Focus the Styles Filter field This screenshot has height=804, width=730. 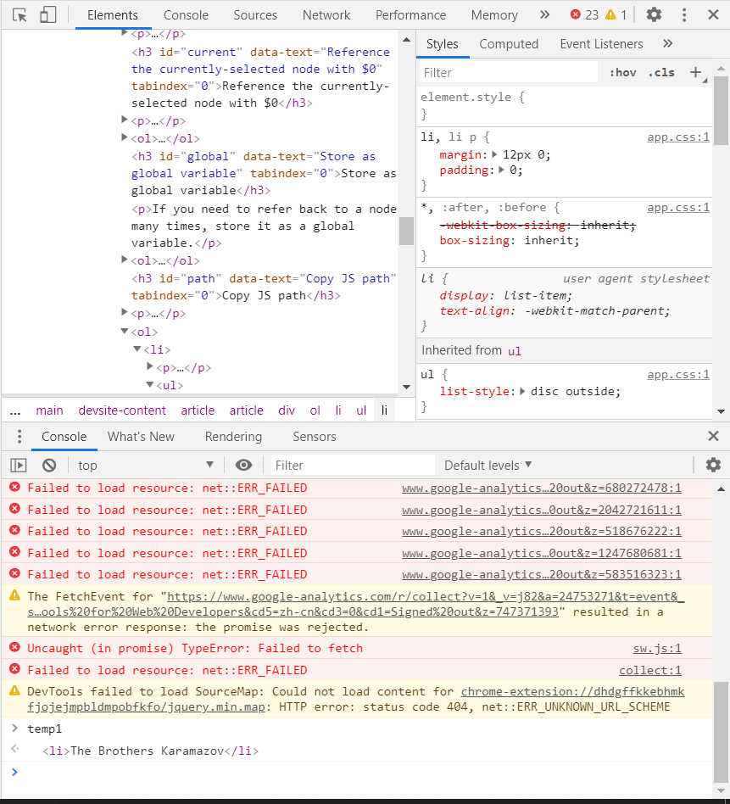coord(509,72)
